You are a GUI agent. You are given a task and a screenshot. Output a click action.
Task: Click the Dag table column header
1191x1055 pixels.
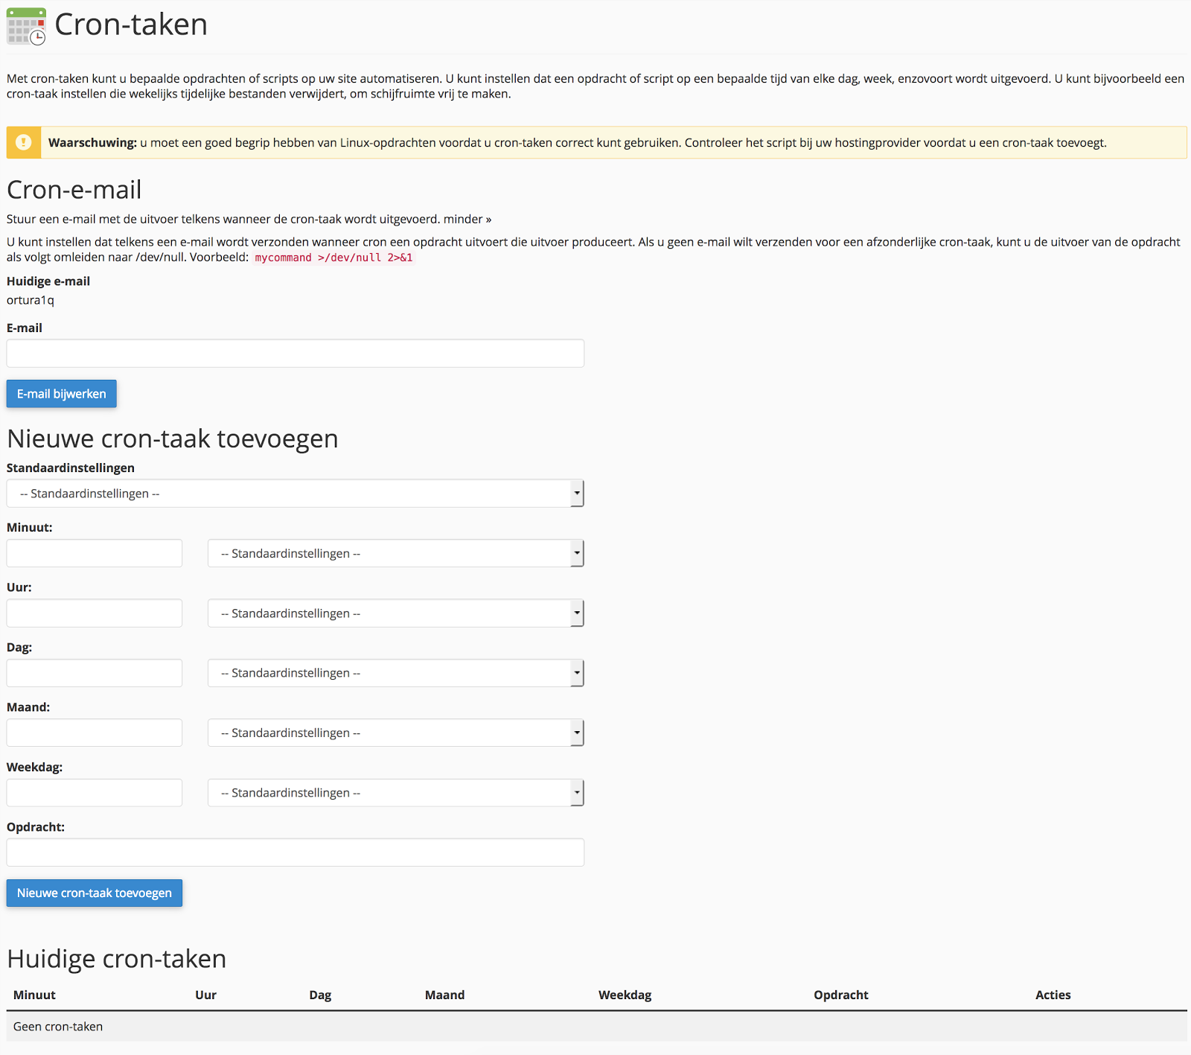(x=320, y=995)
